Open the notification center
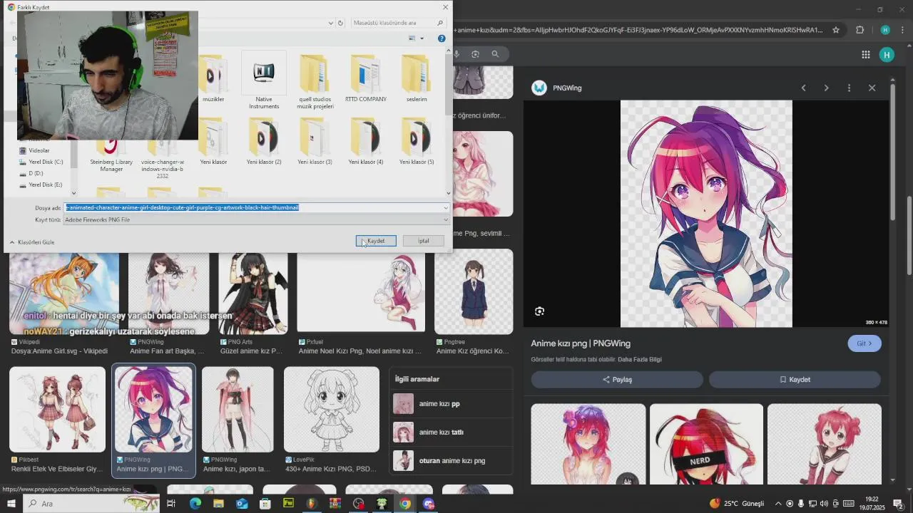Viewport: 913px width, 513px height. pyautogui.click(x=899, y=504)
